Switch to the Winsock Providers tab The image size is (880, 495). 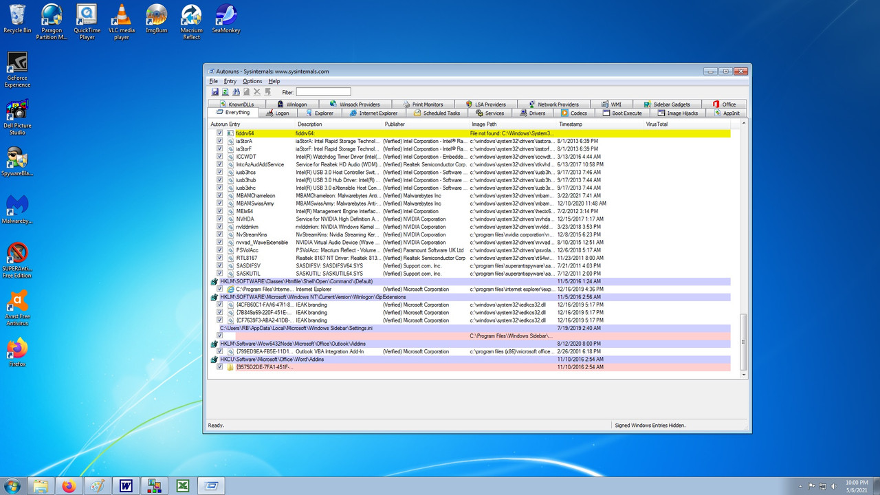pyautogui.click(x=355, y=104)
